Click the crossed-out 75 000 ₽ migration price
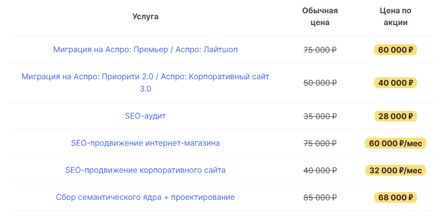The width and height of the screenshot is (444, 221). coord(320,50)
